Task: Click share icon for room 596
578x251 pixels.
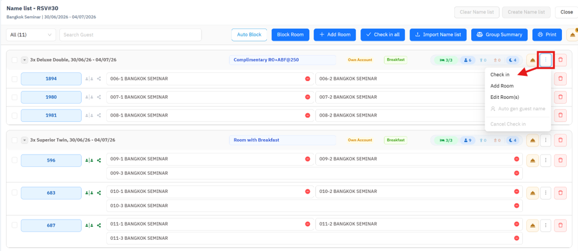Action: pyautogui.click(x=99, y=160)
